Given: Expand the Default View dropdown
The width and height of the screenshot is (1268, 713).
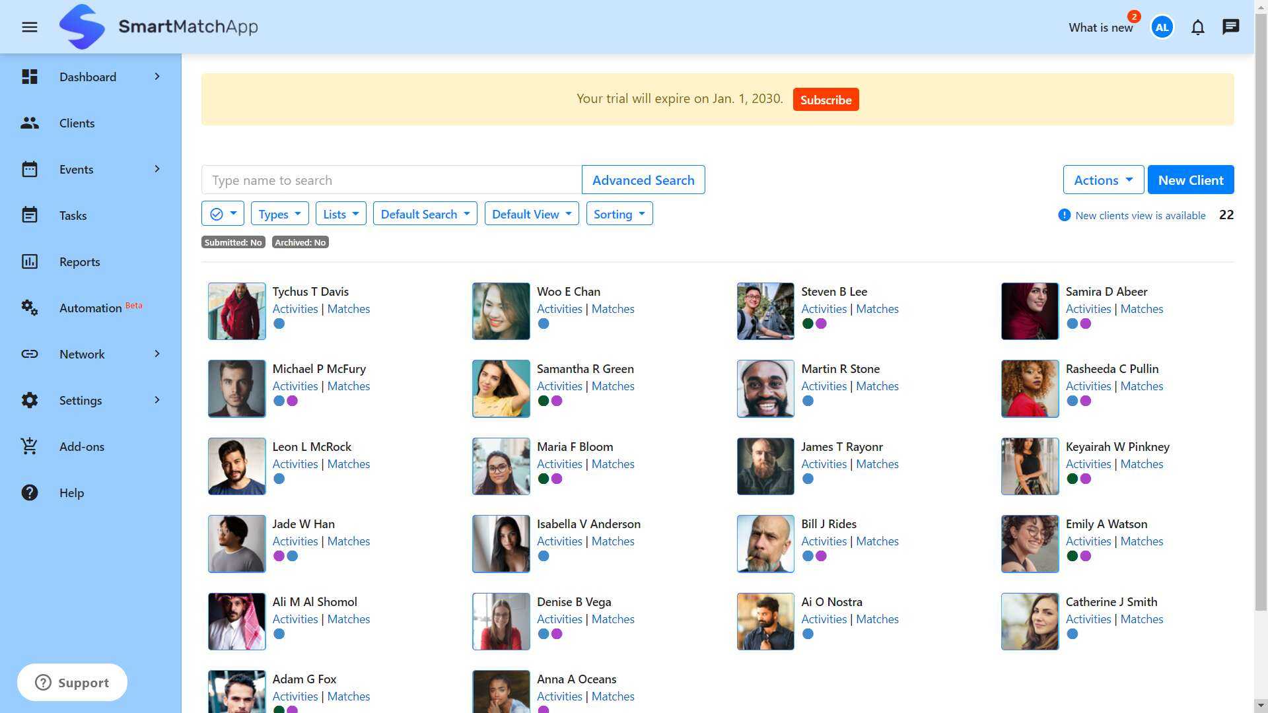Looking at the screenshot, I should click(532, 213).
